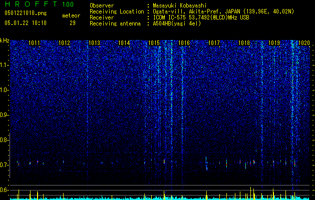Click the Observer field label
Screen dimensions: 315x200
(x=102, y=5)
